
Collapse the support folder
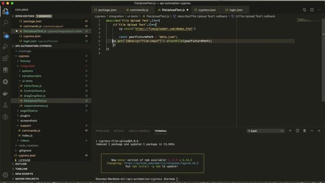coord(26,126)
